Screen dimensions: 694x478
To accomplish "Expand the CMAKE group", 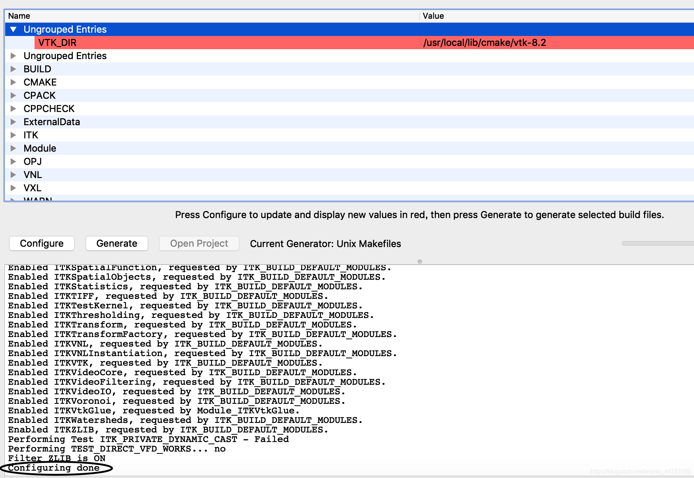I will coord(14,82).
